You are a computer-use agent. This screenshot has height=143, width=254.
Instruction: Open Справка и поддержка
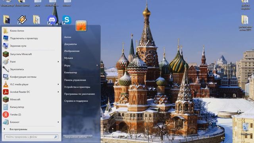(76, 101)
